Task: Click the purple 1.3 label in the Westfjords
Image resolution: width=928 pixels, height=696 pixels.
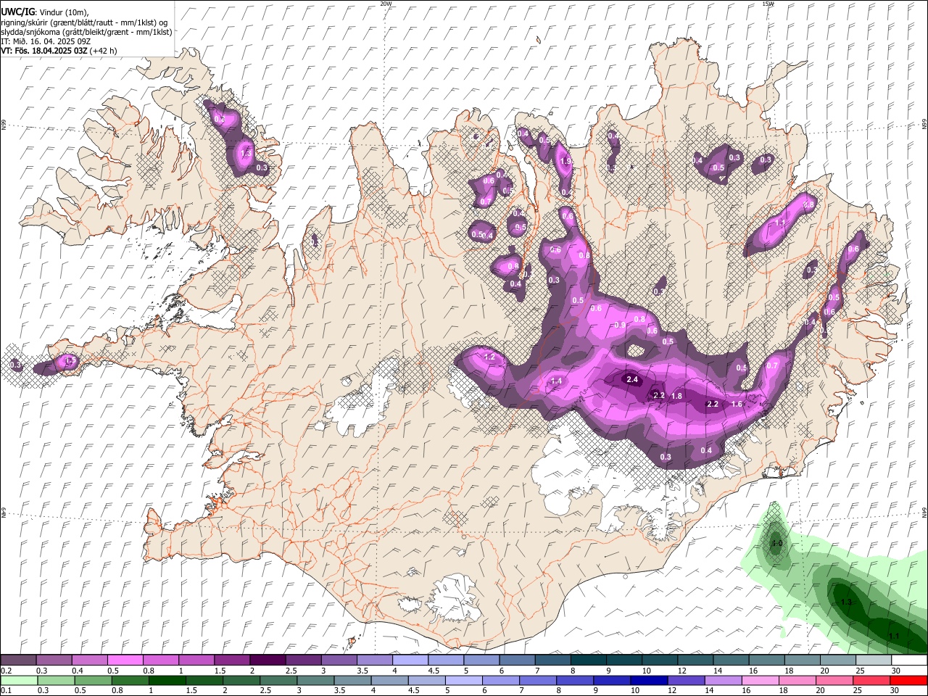Action: coord(246,153)
